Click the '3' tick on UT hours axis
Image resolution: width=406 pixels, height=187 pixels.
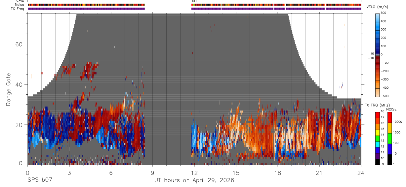69,173
